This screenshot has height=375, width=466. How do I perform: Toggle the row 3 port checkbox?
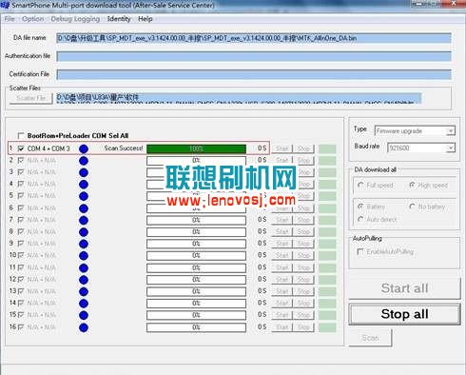21,172
